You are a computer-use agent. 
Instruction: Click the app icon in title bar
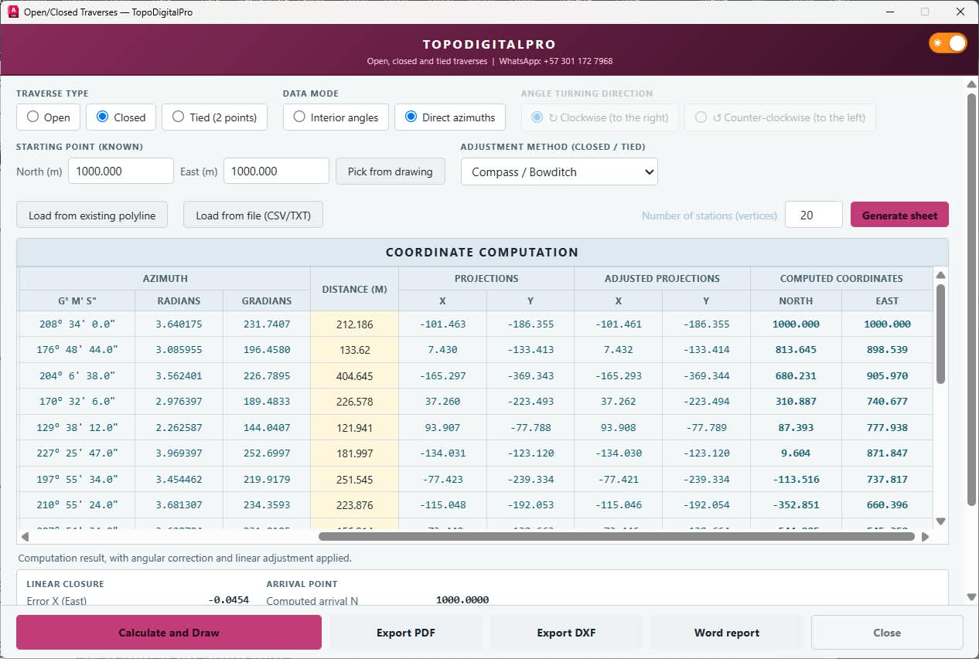point(12,12)
